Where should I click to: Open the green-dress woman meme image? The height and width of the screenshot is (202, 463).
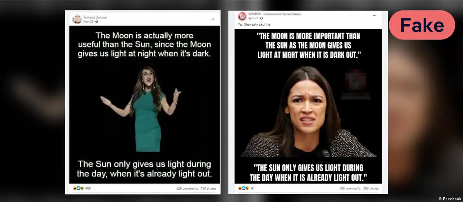(145, 105)
